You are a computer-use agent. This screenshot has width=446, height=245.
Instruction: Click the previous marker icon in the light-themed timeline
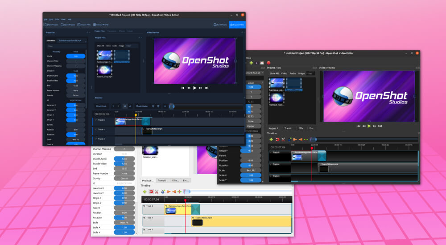point(169,192)
